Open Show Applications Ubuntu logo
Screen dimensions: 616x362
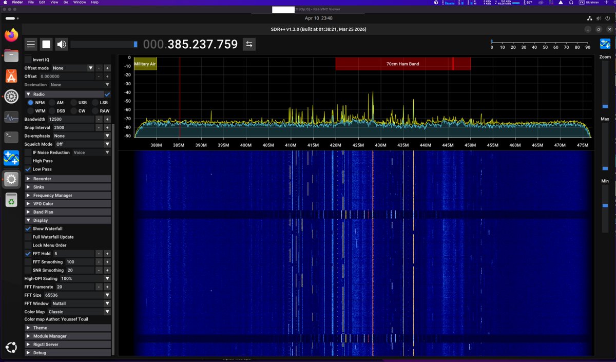(x=11, y=347)
